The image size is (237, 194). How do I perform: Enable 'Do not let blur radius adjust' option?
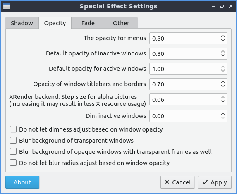pos(13,163)
